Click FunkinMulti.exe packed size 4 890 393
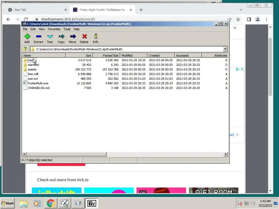 112,83
